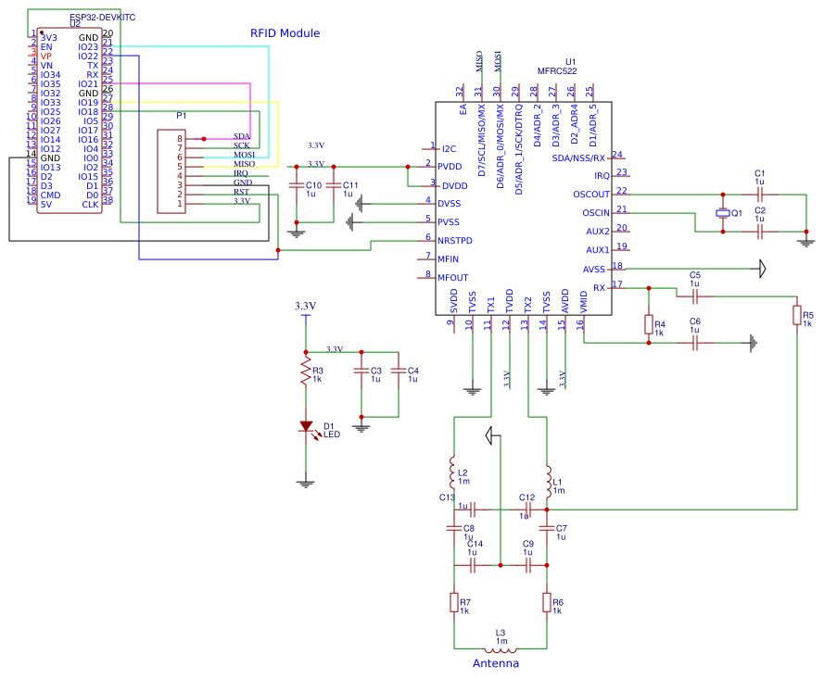824x679 pixels.
Task: Pick the C6 capacitor symbol
Action: point(695,343)
